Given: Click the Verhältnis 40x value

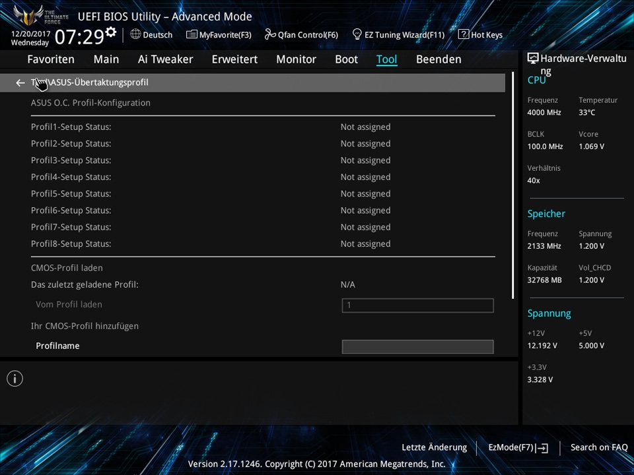Looking at the screenshot, I should tap(534, 181).
